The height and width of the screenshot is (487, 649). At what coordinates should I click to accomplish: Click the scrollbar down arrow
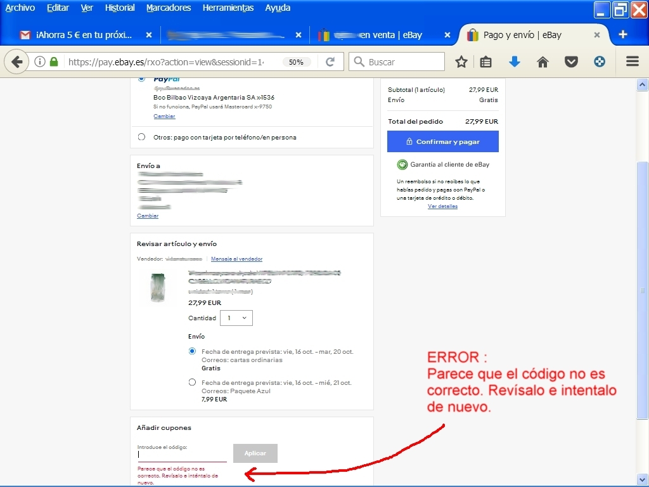[x=642, y=479]
